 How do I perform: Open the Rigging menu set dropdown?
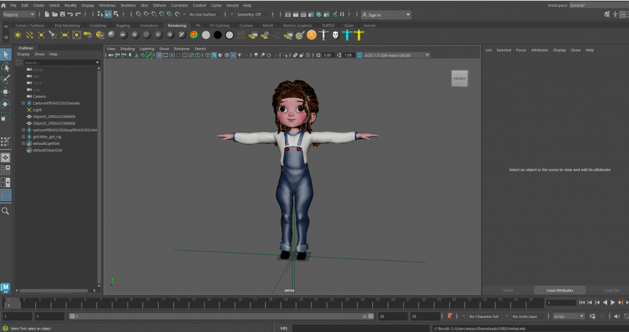pyautogui.click(x=19, y=14)
